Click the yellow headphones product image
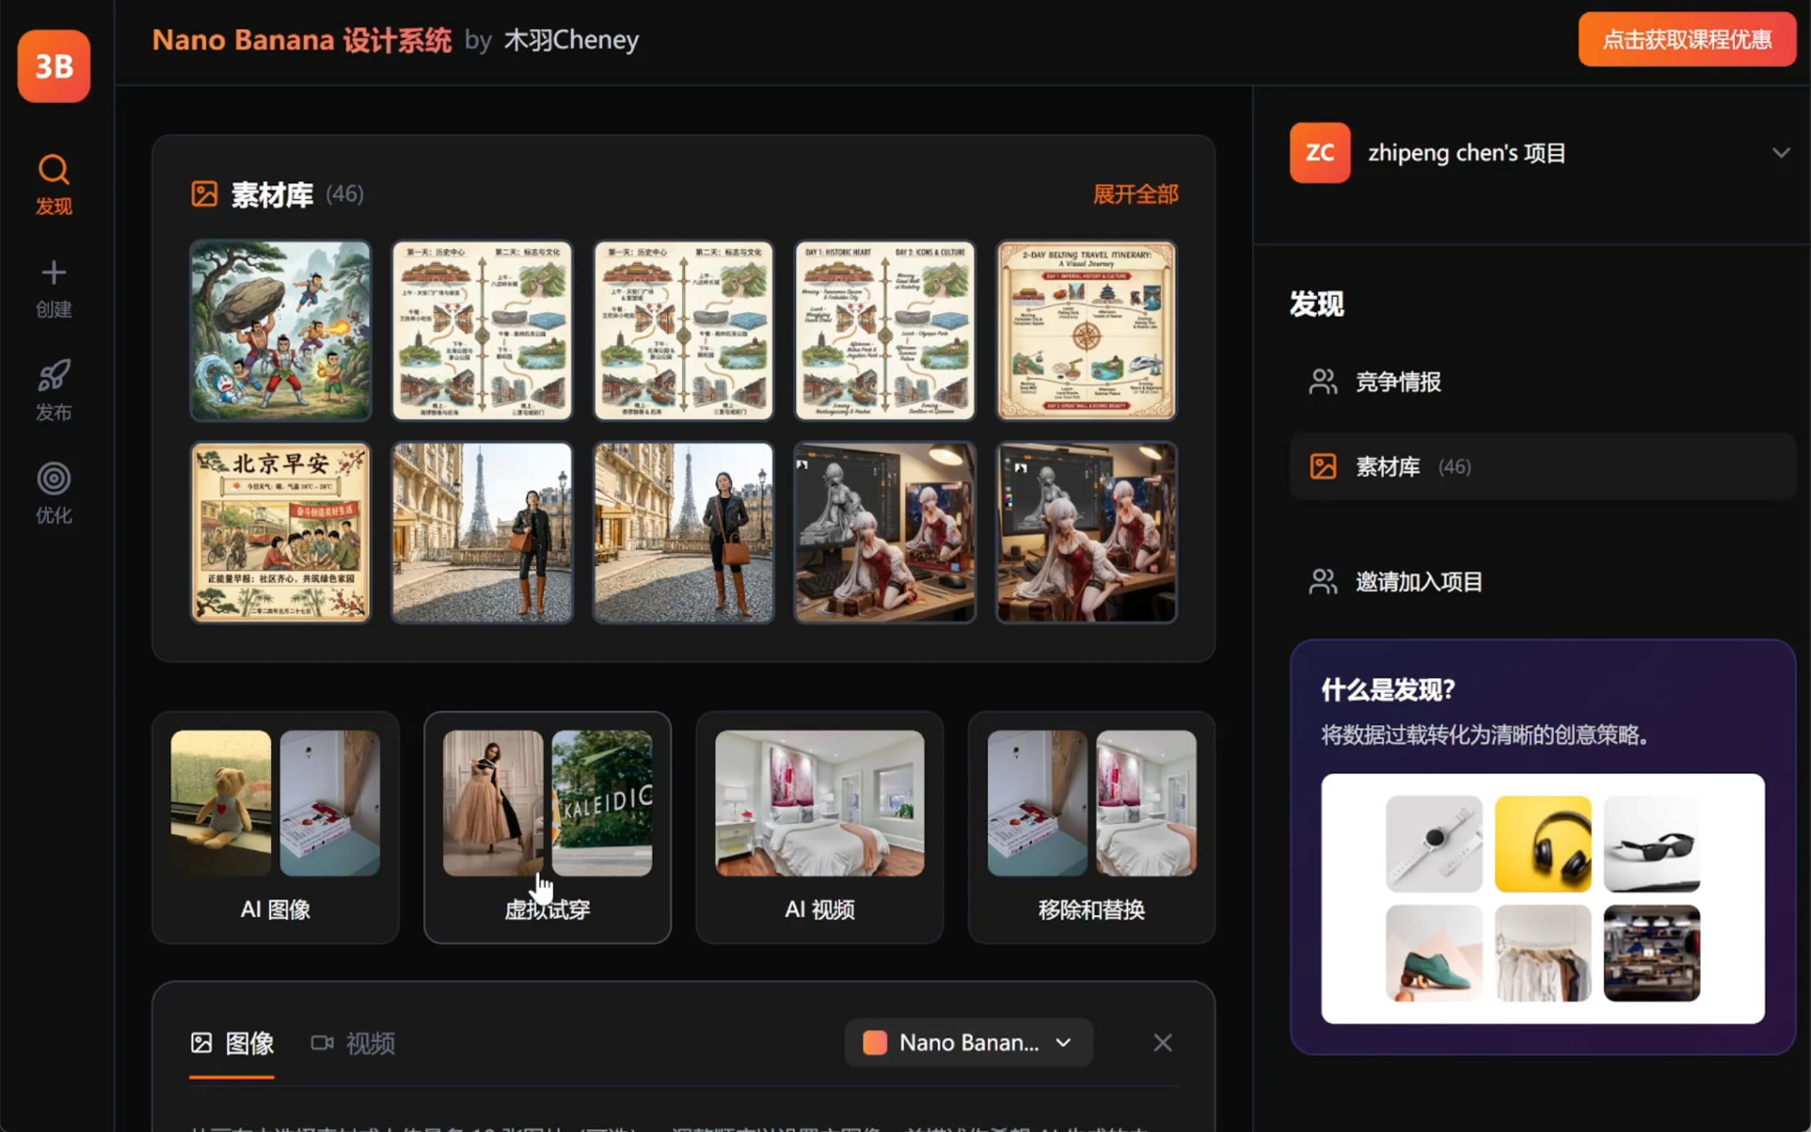 coord(1542,844)
